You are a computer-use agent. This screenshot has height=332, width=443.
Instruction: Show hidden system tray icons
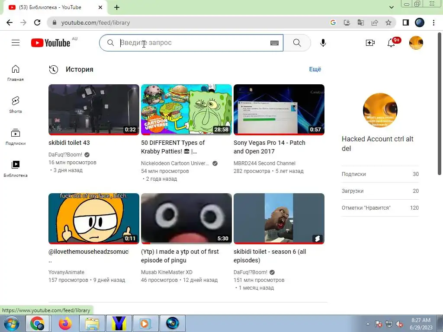coord(368,324)
